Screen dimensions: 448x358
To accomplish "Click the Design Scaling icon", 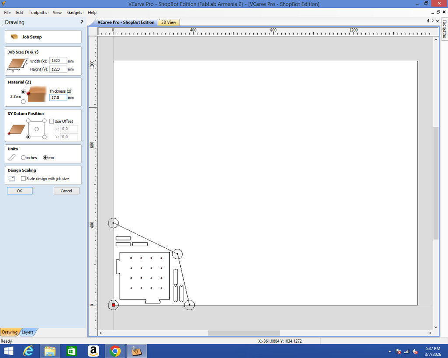I will coord(12,178).
